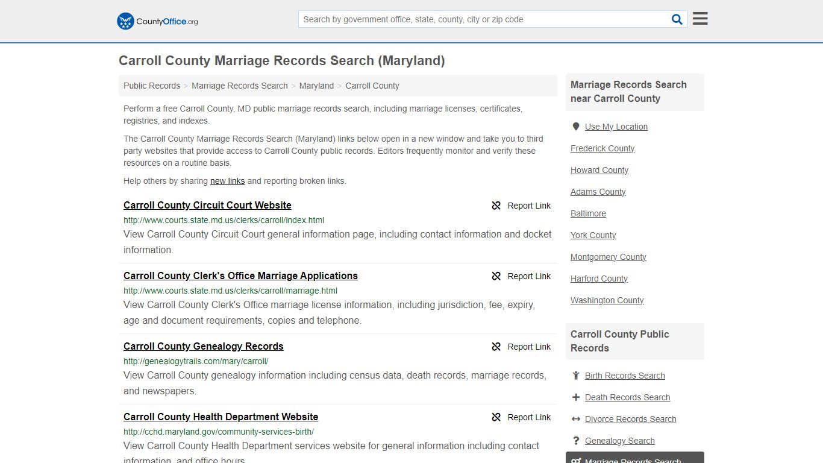
Task: Click the courts.state.md.us carroll/index.html URL
Action: (224, 220)
